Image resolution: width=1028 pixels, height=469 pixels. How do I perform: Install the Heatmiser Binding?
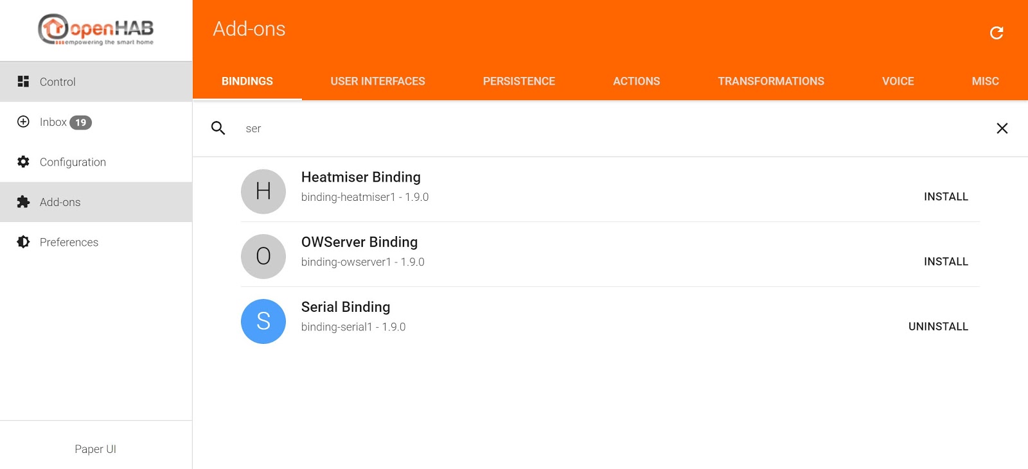click(946, 197)
